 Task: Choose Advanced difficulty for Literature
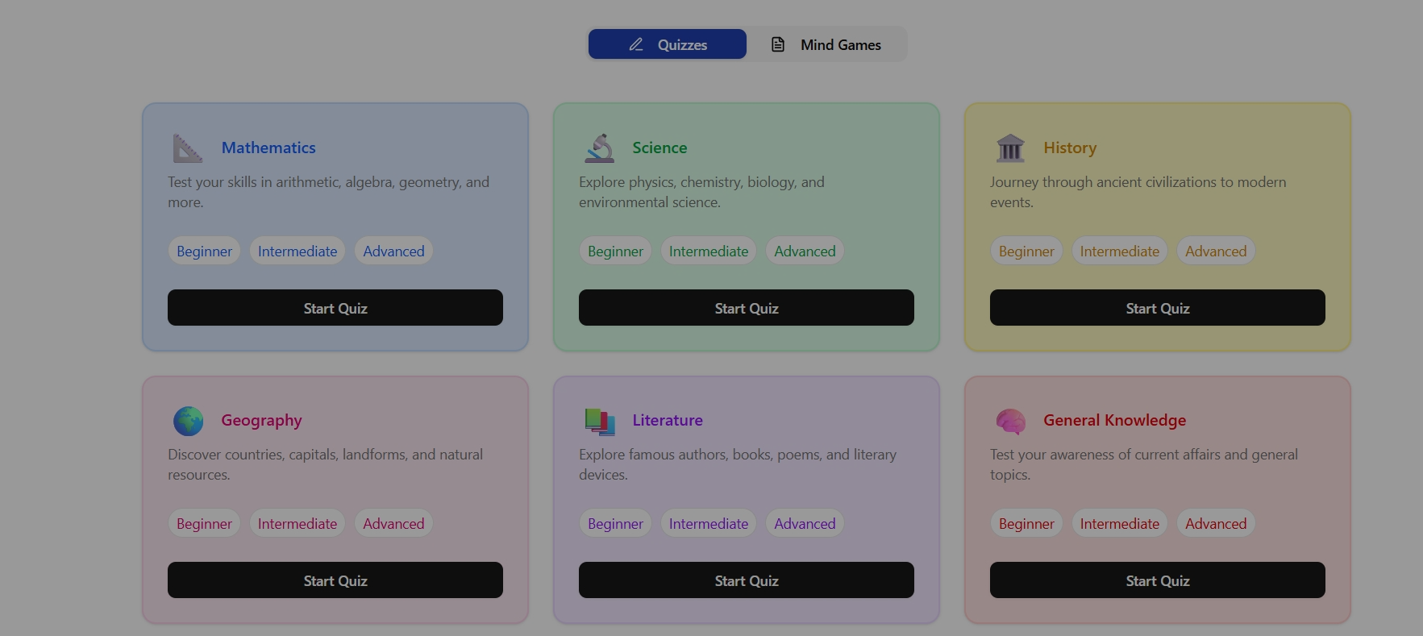[x=805, y=523]
